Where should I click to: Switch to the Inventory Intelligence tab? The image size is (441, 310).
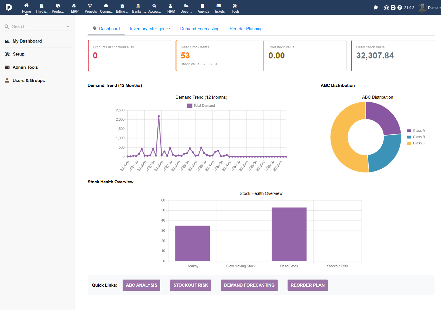point(150,29)
